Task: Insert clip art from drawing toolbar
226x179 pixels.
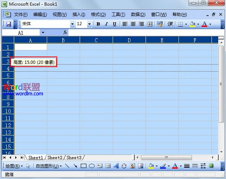Action: pos(132,166)
